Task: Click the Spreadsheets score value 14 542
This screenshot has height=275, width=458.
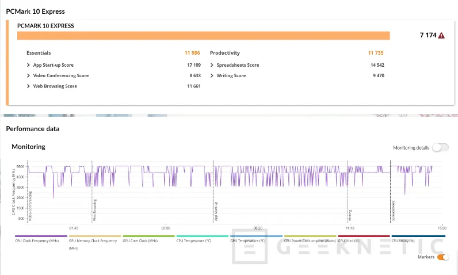Action: tap(377, 65)
